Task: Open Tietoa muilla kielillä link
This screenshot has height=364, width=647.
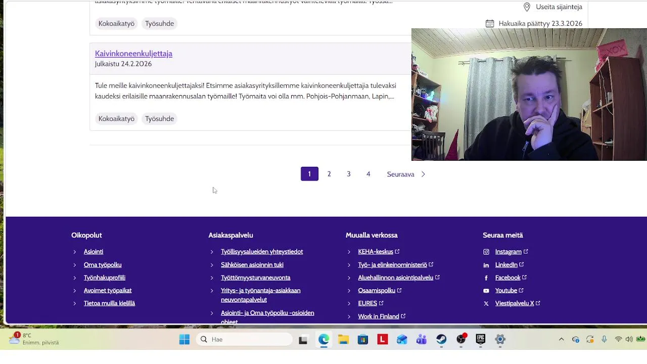Action: 109,303
